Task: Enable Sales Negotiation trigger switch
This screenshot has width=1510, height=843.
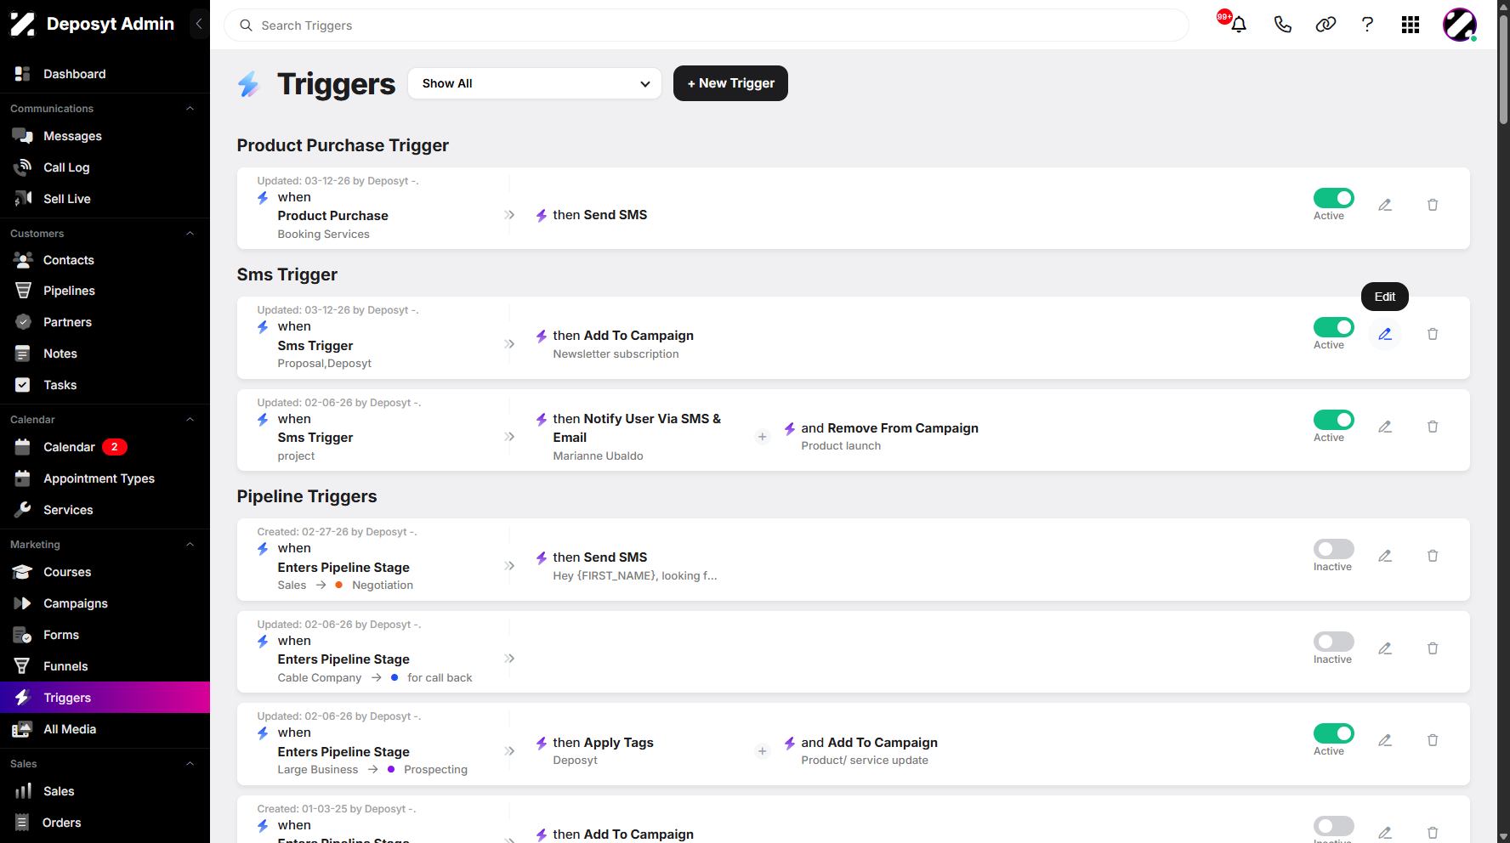Action: pyautogui.click(x=1333, y=549)
